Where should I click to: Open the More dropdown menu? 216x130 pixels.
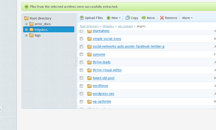(x=187, y=18)
